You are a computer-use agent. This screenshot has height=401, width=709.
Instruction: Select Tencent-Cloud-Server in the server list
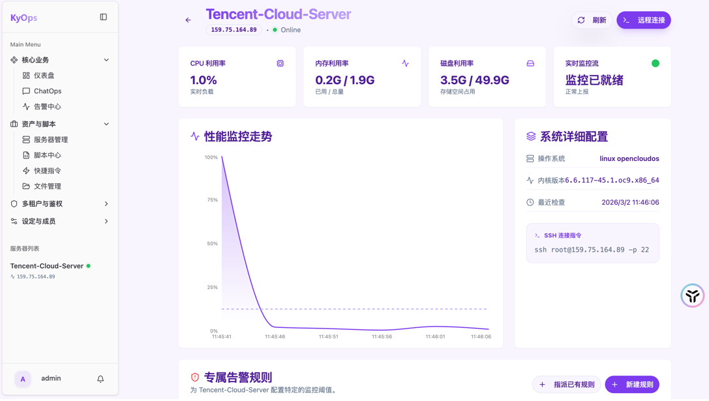pyautogui.click(x=47, y=266)
